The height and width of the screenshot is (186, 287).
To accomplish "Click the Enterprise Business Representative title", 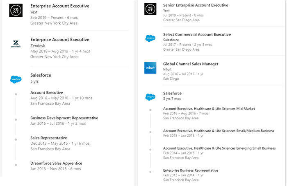I will 190,170.
